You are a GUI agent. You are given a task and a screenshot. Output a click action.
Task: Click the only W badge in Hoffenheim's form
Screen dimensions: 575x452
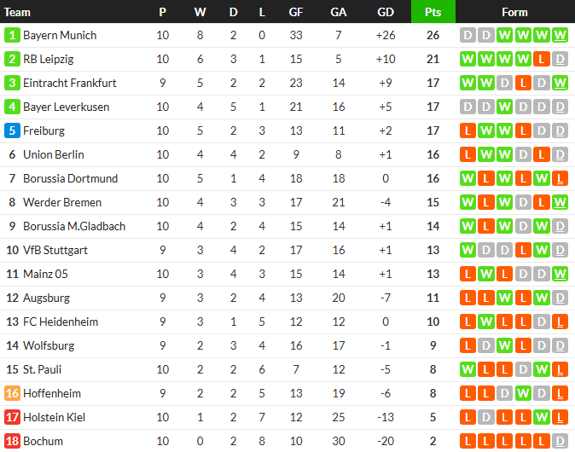522,394
